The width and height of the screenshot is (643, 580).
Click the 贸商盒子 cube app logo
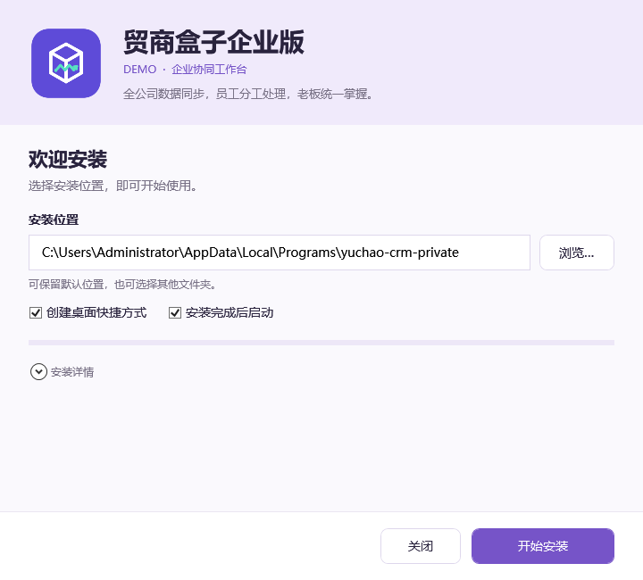(x=66, y=63)
